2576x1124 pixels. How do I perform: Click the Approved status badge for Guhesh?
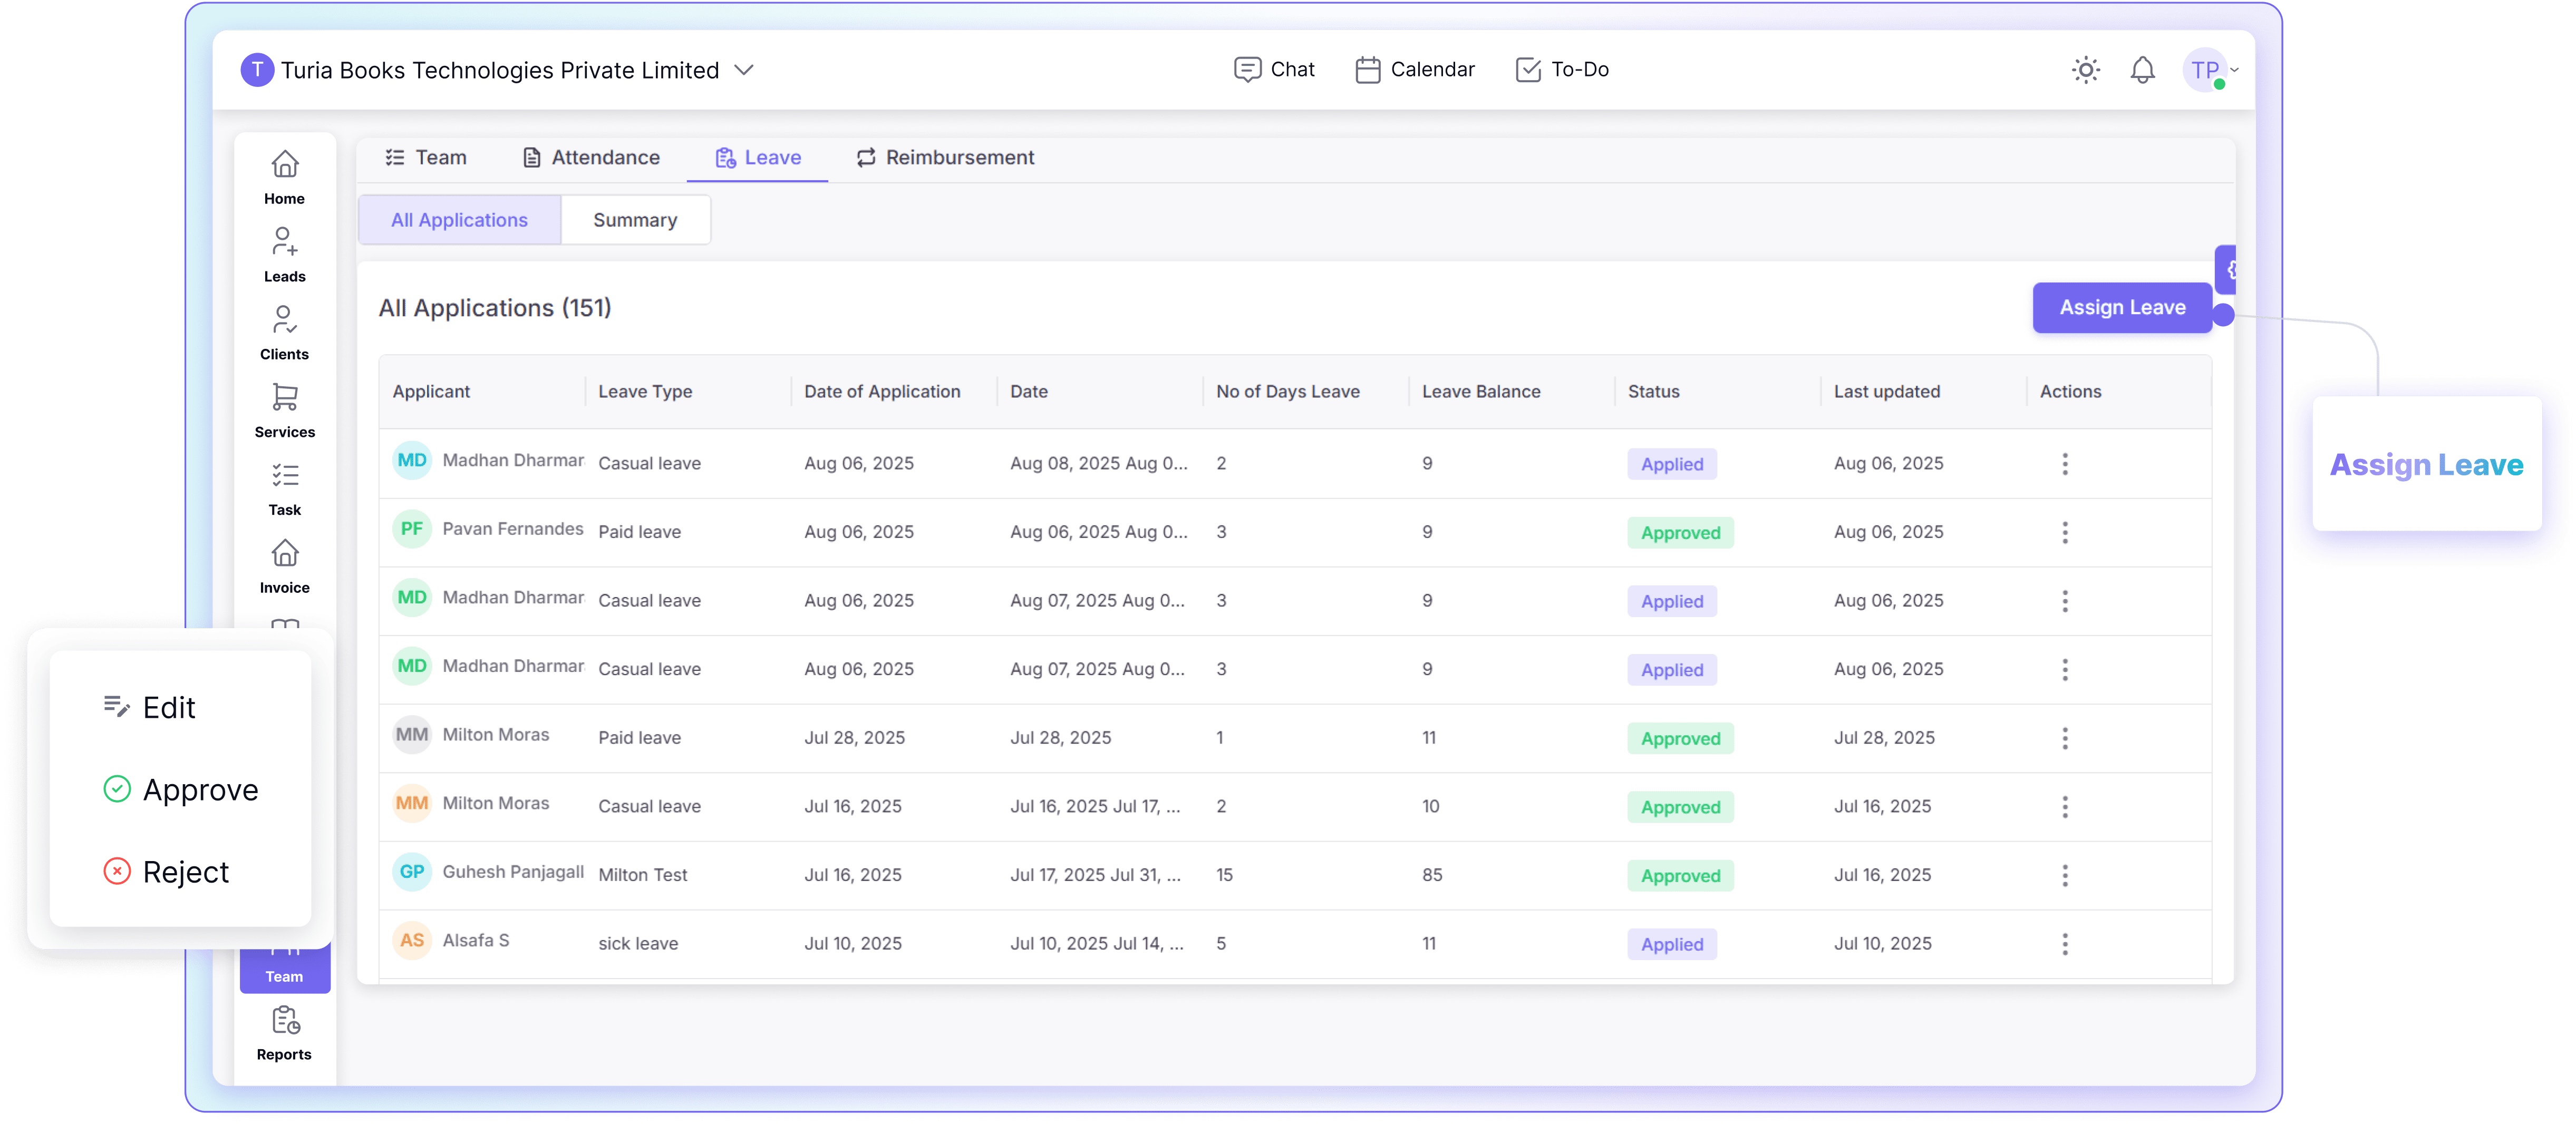(x=1680, y=876)
